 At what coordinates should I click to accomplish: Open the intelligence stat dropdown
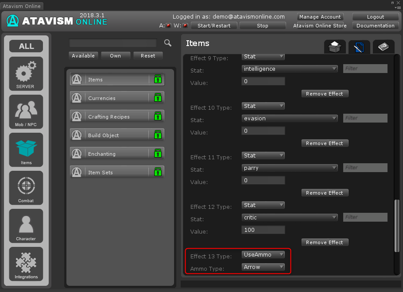pyautogui.click(x=290, y=69)
